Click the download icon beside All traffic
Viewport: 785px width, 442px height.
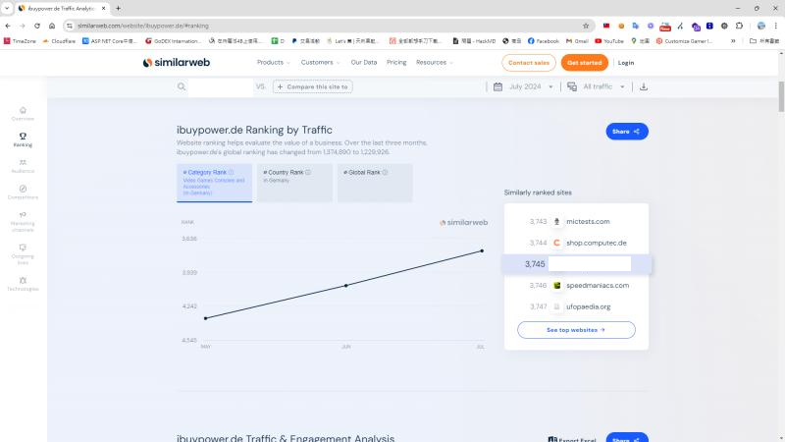click(644, 86)
